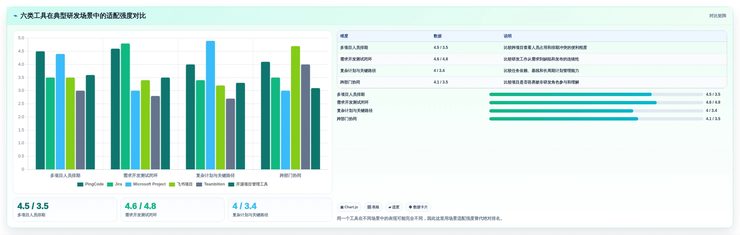Click the 飞书项目 legend color swatch

point(172,185)
